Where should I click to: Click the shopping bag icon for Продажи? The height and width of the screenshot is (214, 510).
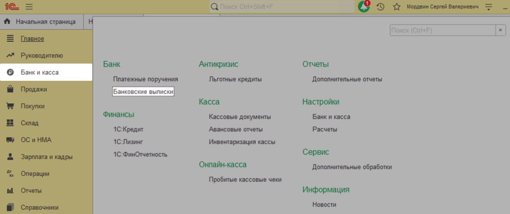tap(10, 89)
